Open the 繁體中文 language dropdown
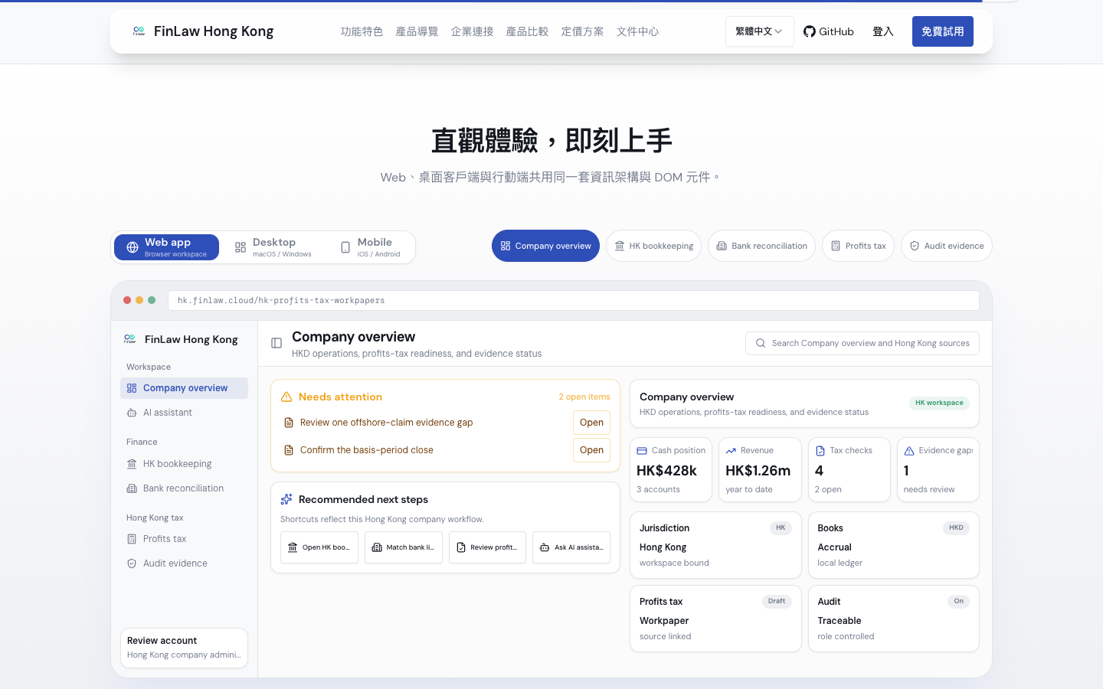The width and height of the screenshot is (1103, 689). tap(759, 31)
